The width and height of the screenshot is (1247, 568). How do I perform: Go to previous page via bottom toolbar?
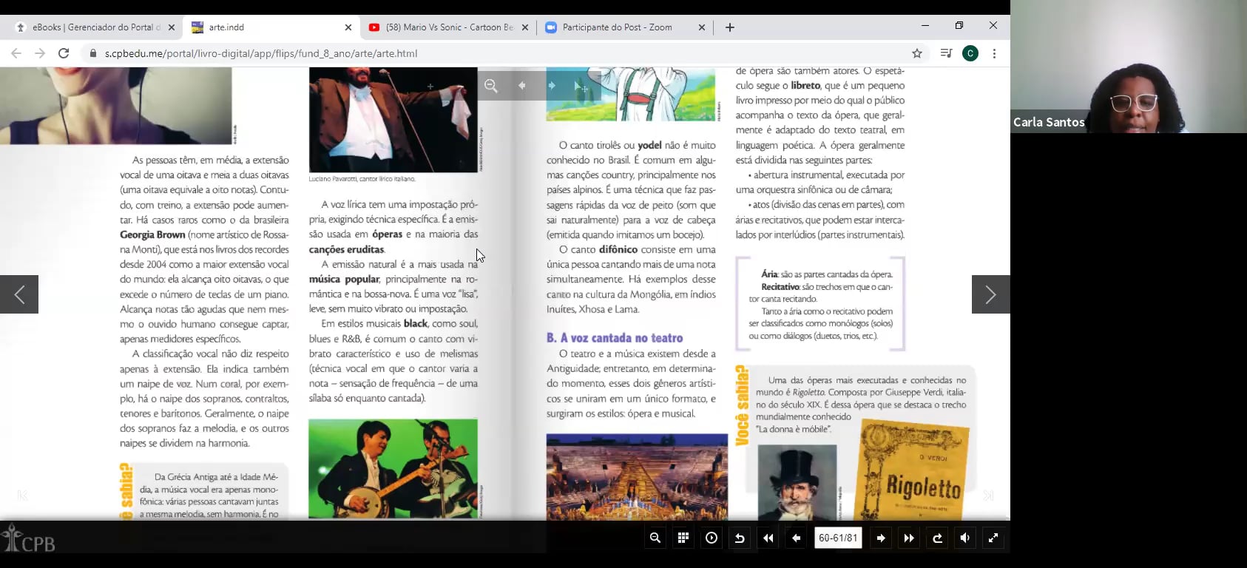point(797,538)
